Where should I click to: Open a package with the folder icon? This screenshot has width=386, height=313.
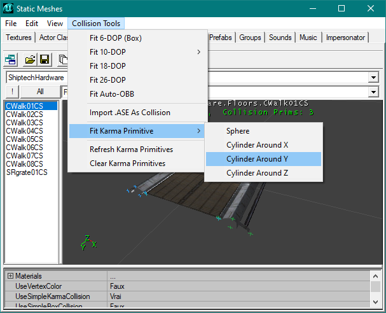click(30, 59)
